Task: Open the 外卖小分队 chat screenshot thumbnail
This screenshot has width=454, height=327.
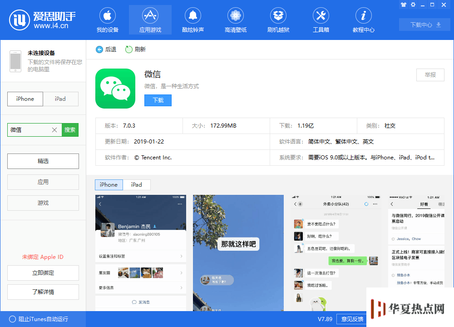Action: (x=336, y=253)
